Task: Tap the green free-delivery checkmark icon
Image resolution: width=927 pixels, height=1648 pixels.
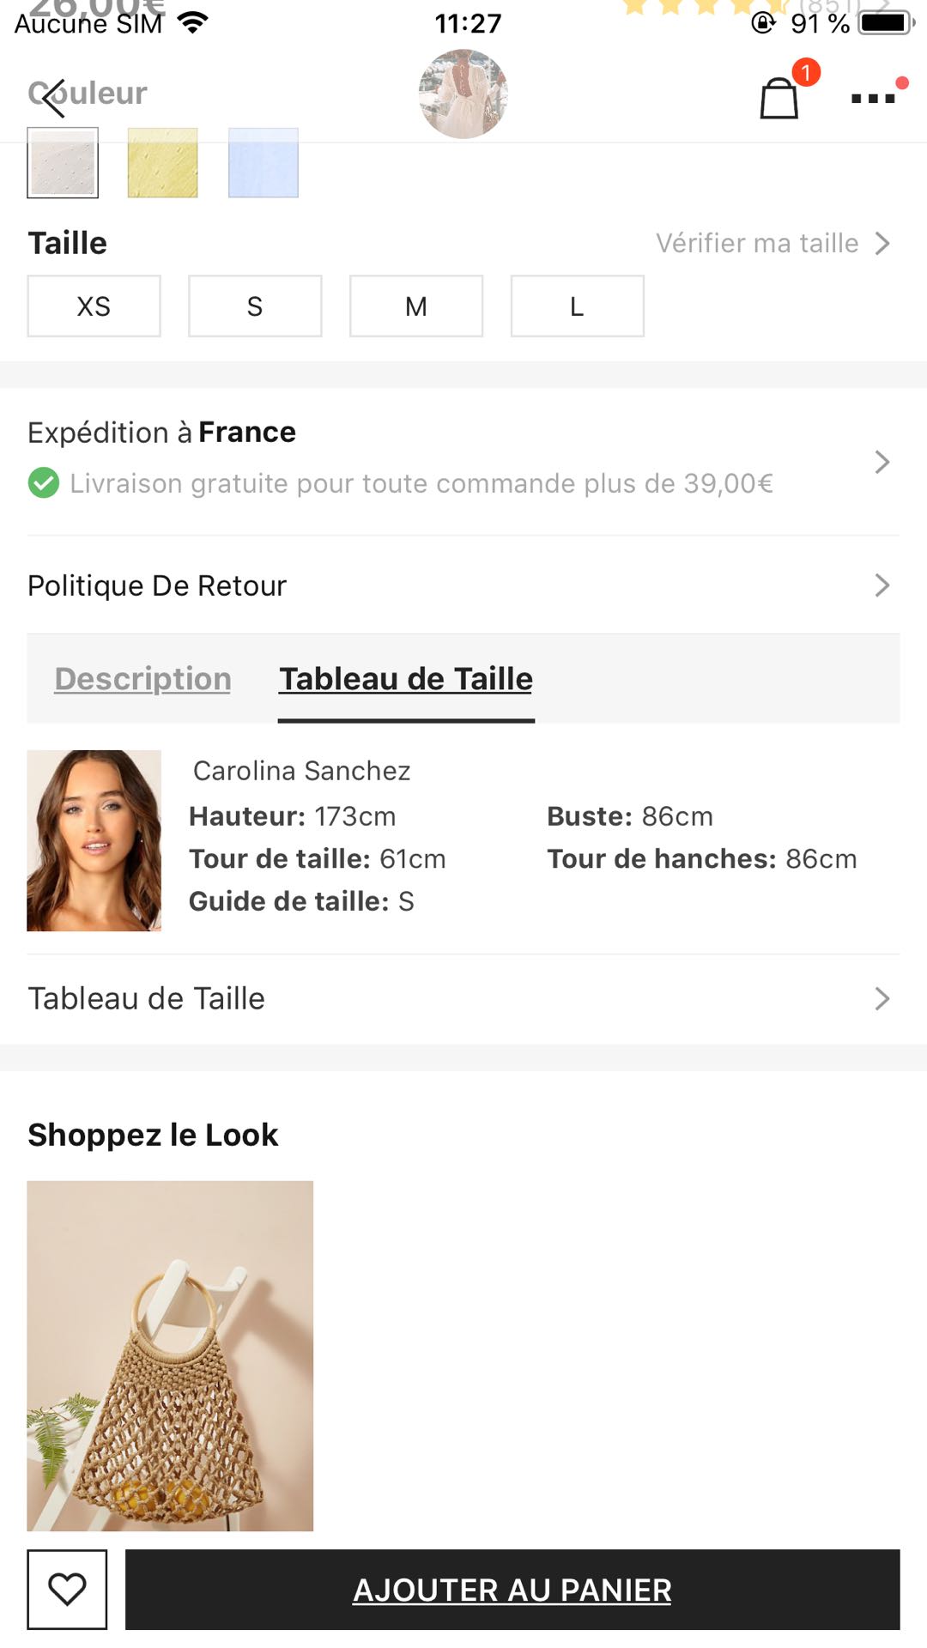Action: [x=44, y=483]
